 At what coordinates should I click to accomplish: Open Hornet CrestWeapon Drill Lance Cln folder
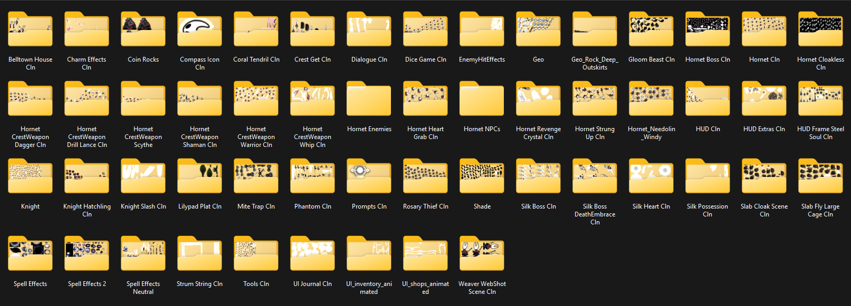pyautogui.click(x=87, y=98)
